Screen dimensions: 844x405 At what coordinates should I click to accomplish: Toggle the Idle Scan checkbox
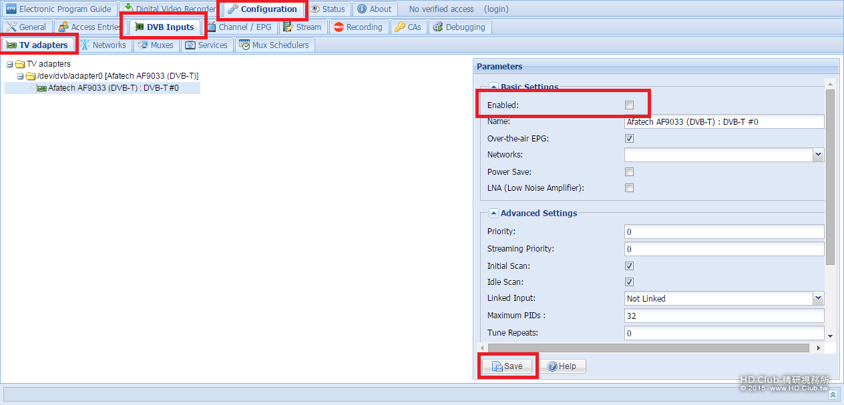point(629,282)
